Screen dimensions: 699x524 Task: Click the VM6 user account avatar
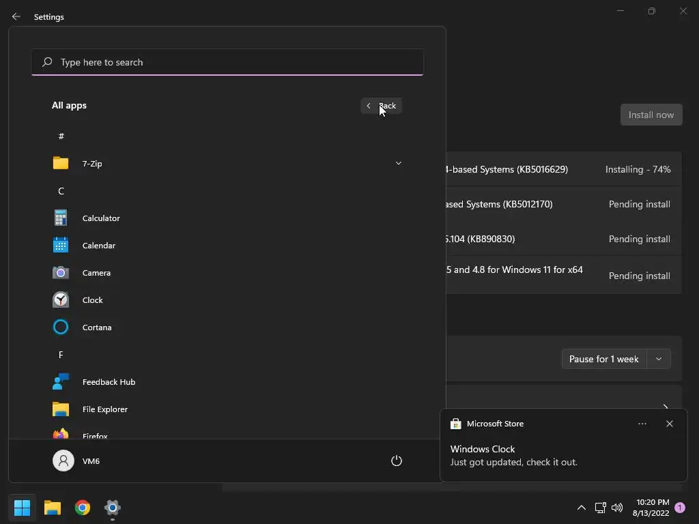click(63, 461)
